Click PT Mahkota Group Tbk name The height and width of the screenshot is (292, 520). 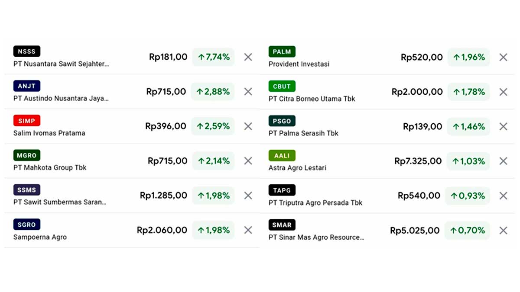pyautogui.click(x=50, y=168)
